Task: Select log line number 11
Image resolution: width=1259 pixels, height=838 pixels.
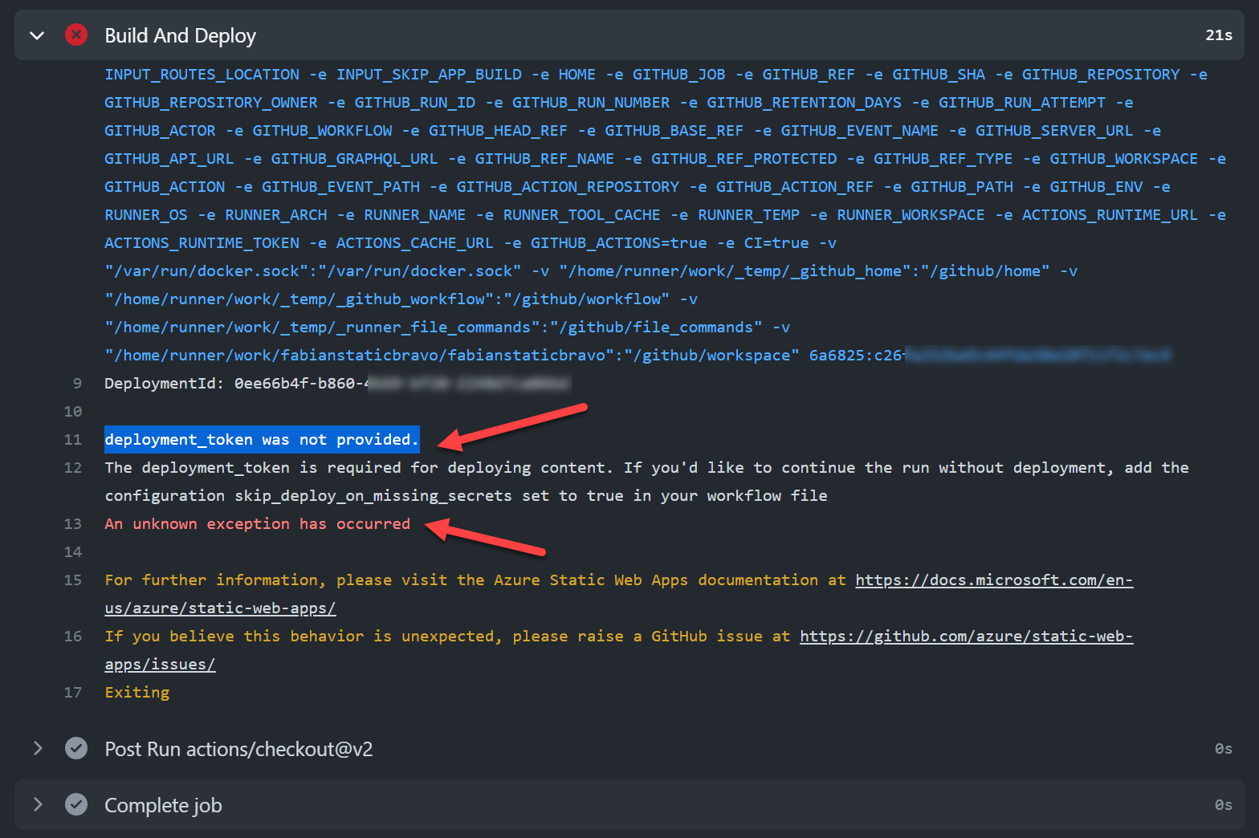Action: point(73,440)
